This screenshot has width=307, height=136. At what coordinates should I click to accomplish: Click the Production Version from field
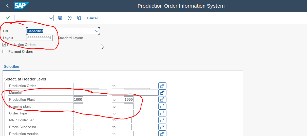tap(78, 133)
